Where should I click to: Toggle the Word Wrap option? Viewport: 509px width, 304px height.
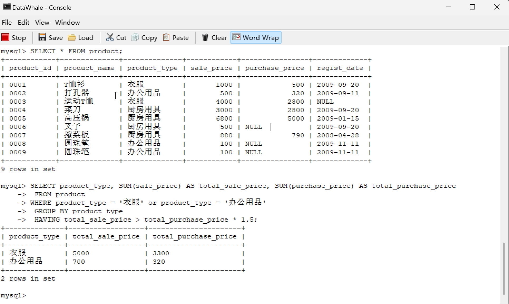point(256,37)
